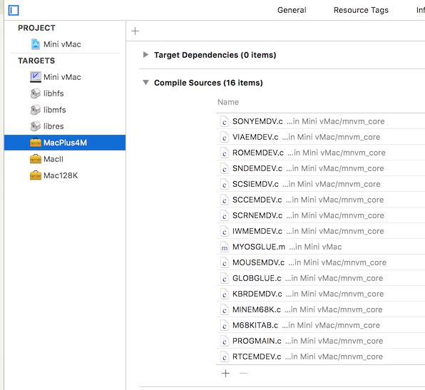Select the MacII target name

click(53, 159)
